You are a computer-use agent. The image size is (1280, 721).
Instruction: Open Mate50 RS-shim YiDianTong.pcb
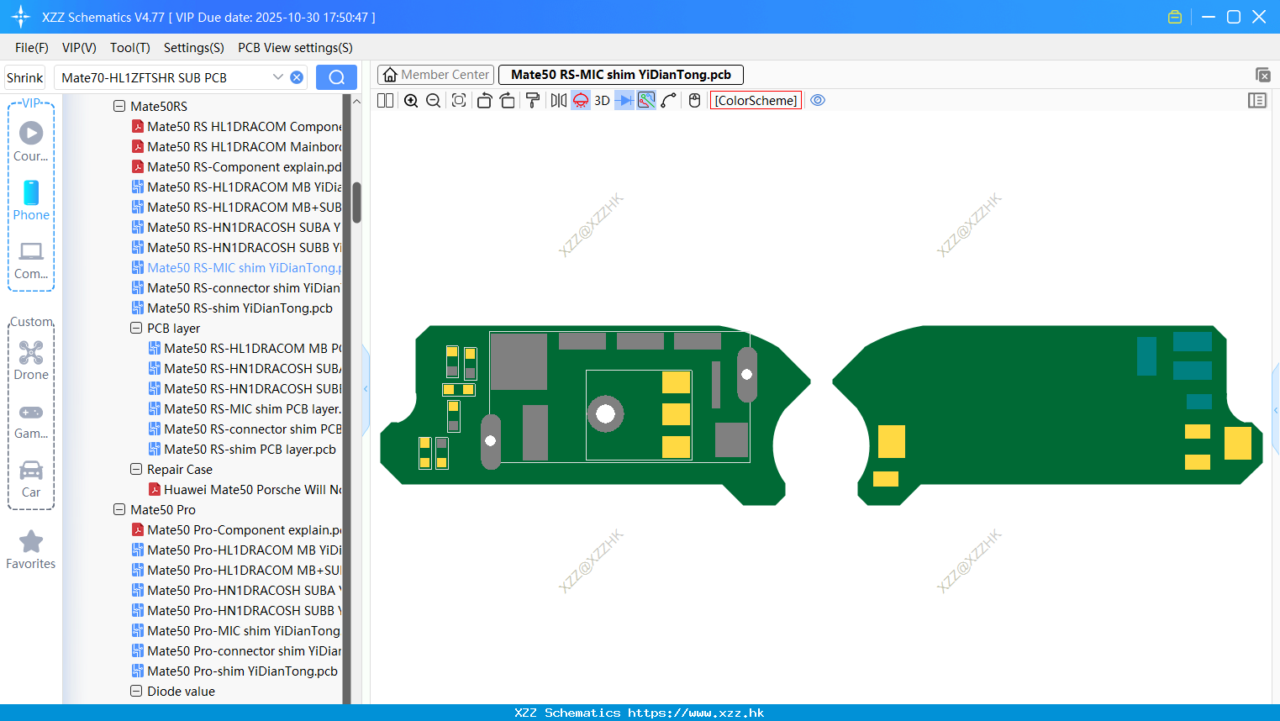(233, 308)
